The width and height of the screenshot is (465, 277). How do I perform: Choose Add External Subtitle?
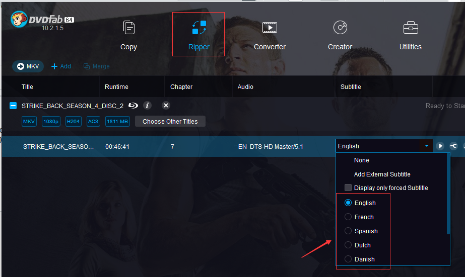point(382,174)
